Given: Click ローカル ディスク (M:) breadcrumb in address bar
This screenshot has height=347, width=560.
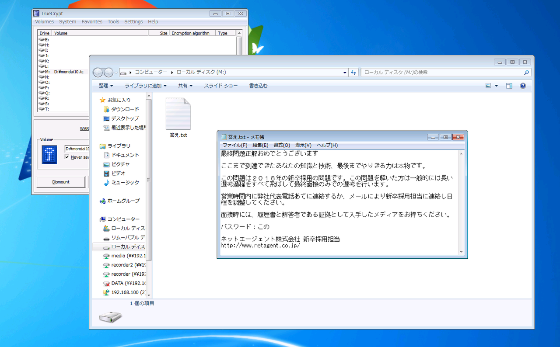Looking at the screenshot, I should tap(201, 73).
